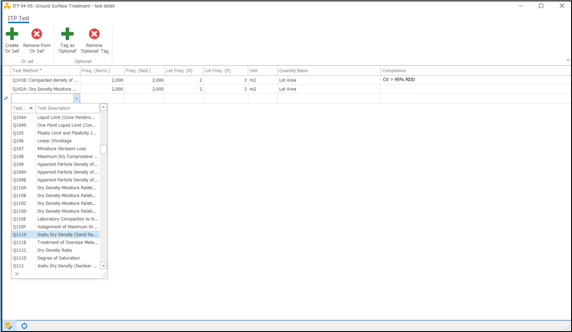Click the green Tag as 'Optional' plus icon
Viewport: 572px width, 332px height.
pyautogui.click(x=68, y=34)
